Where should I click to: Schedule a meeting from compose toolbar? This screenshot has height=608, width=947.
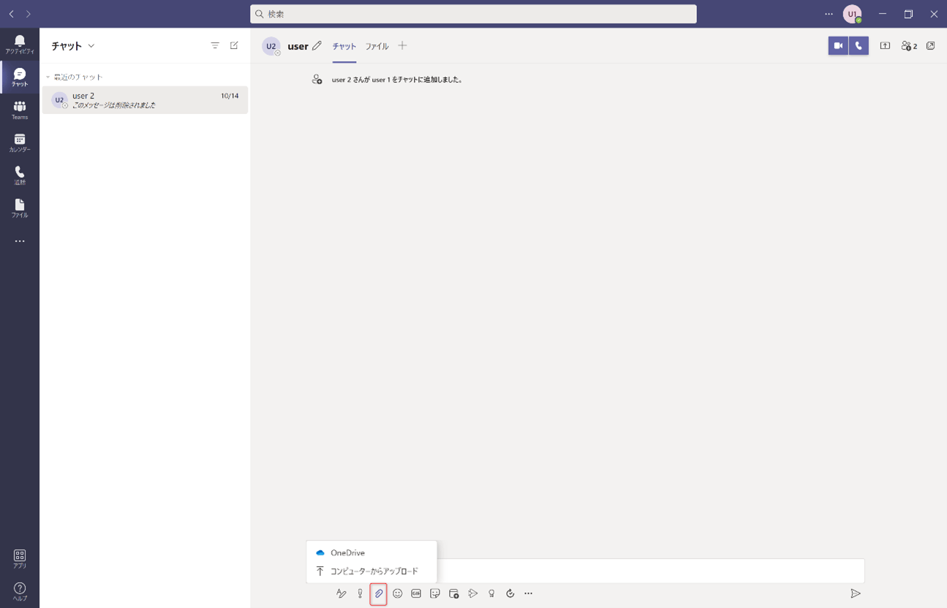453,593
